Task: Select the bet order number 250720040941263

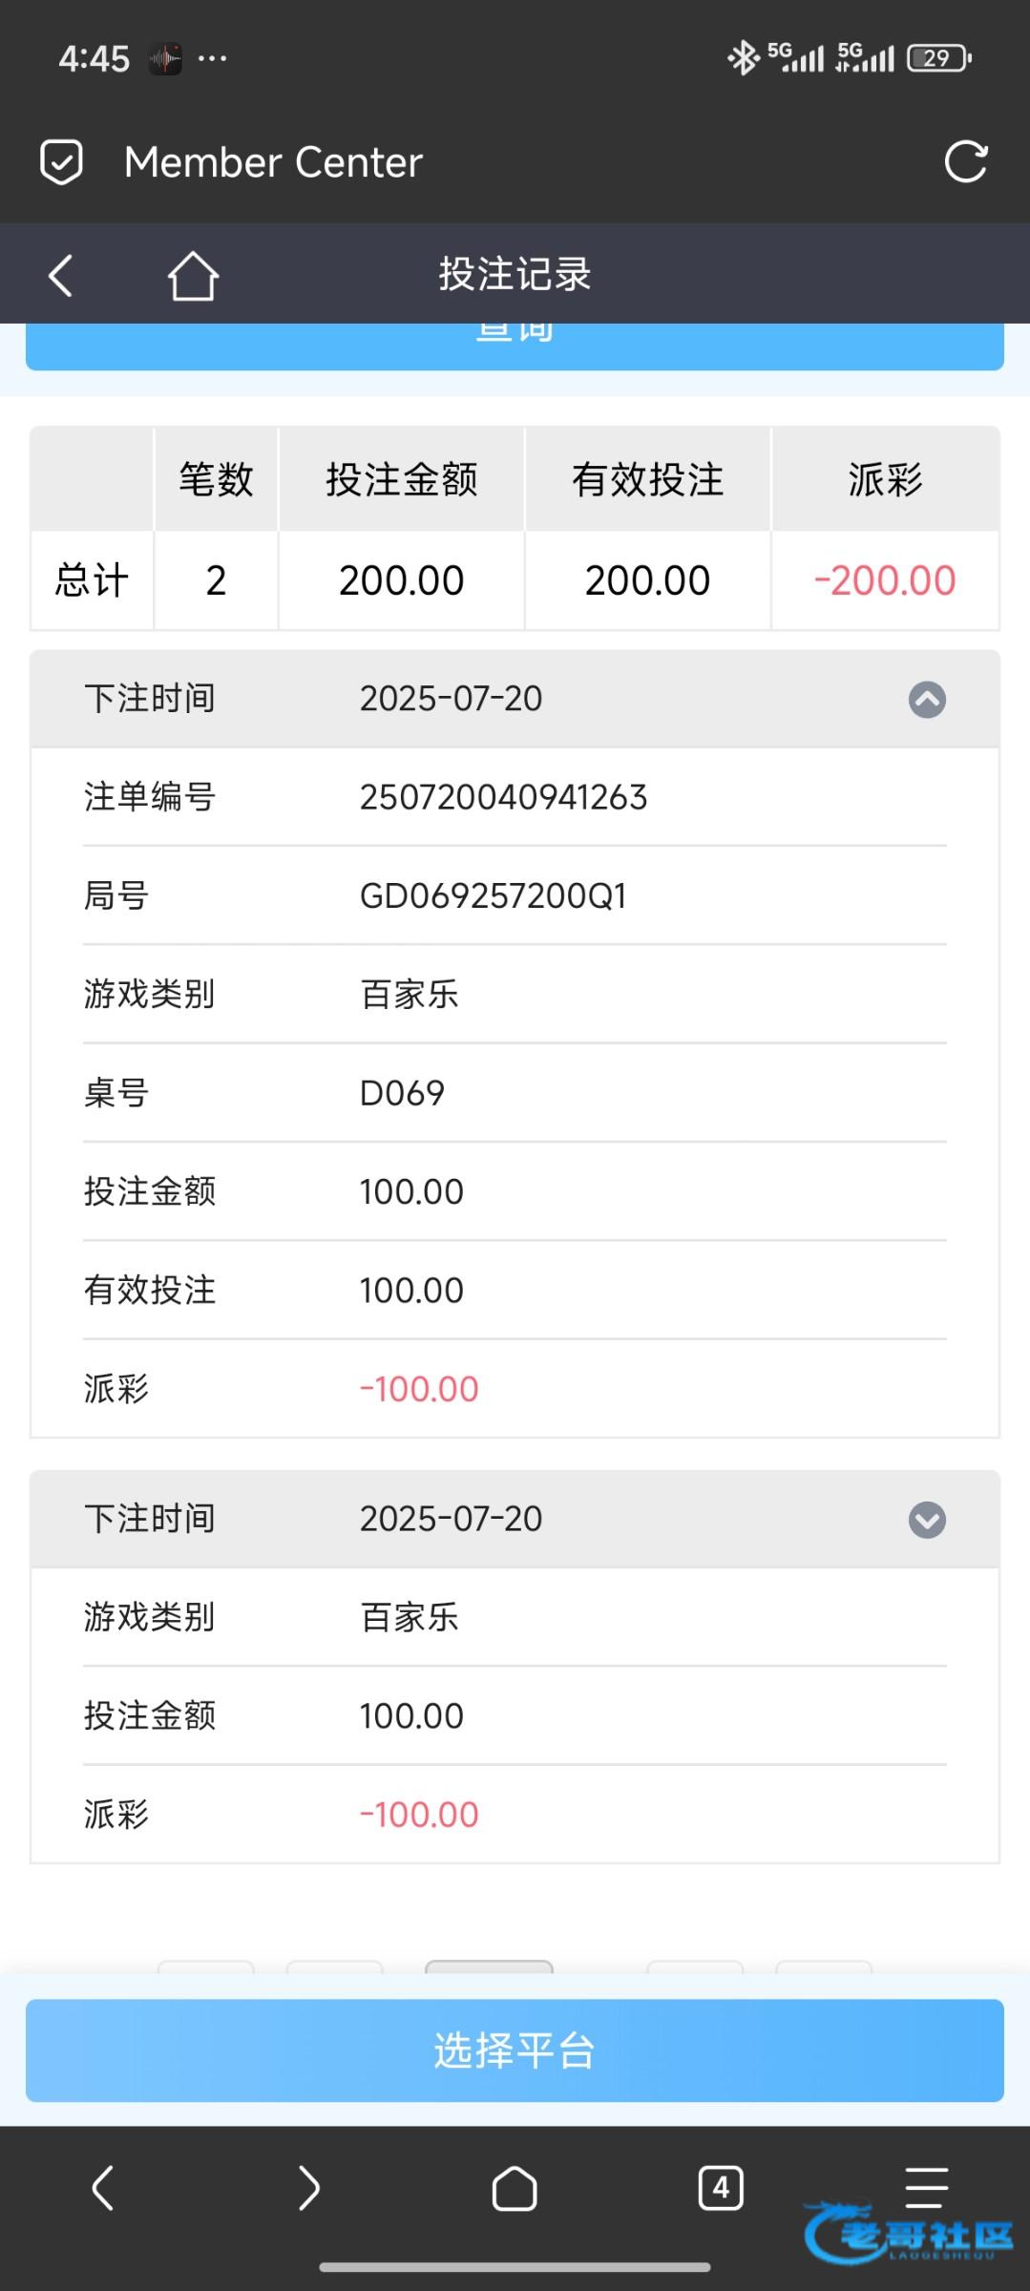Action: coord(503,797)
